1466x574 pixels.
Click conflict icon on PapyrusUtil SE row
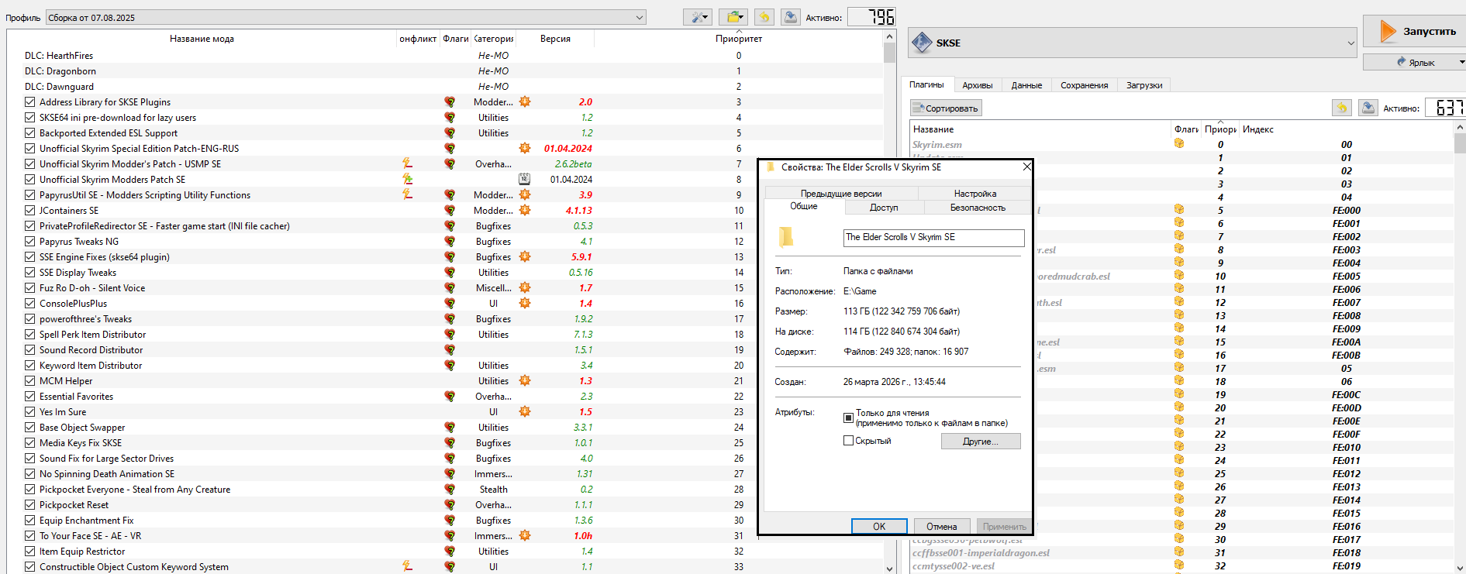click(407, 194)
